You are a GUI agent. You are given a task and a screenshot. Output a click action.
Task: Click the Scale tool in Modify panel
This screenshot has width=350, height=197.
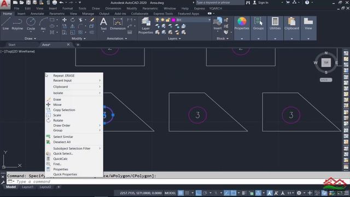(73, 32)
